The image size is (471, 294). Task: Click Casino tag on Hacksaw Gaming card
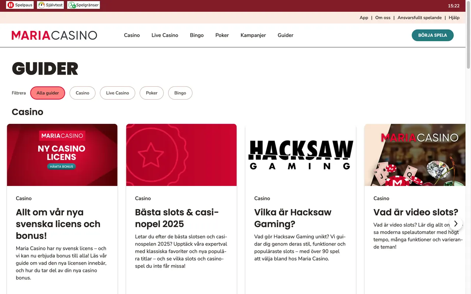coord(262,198)
